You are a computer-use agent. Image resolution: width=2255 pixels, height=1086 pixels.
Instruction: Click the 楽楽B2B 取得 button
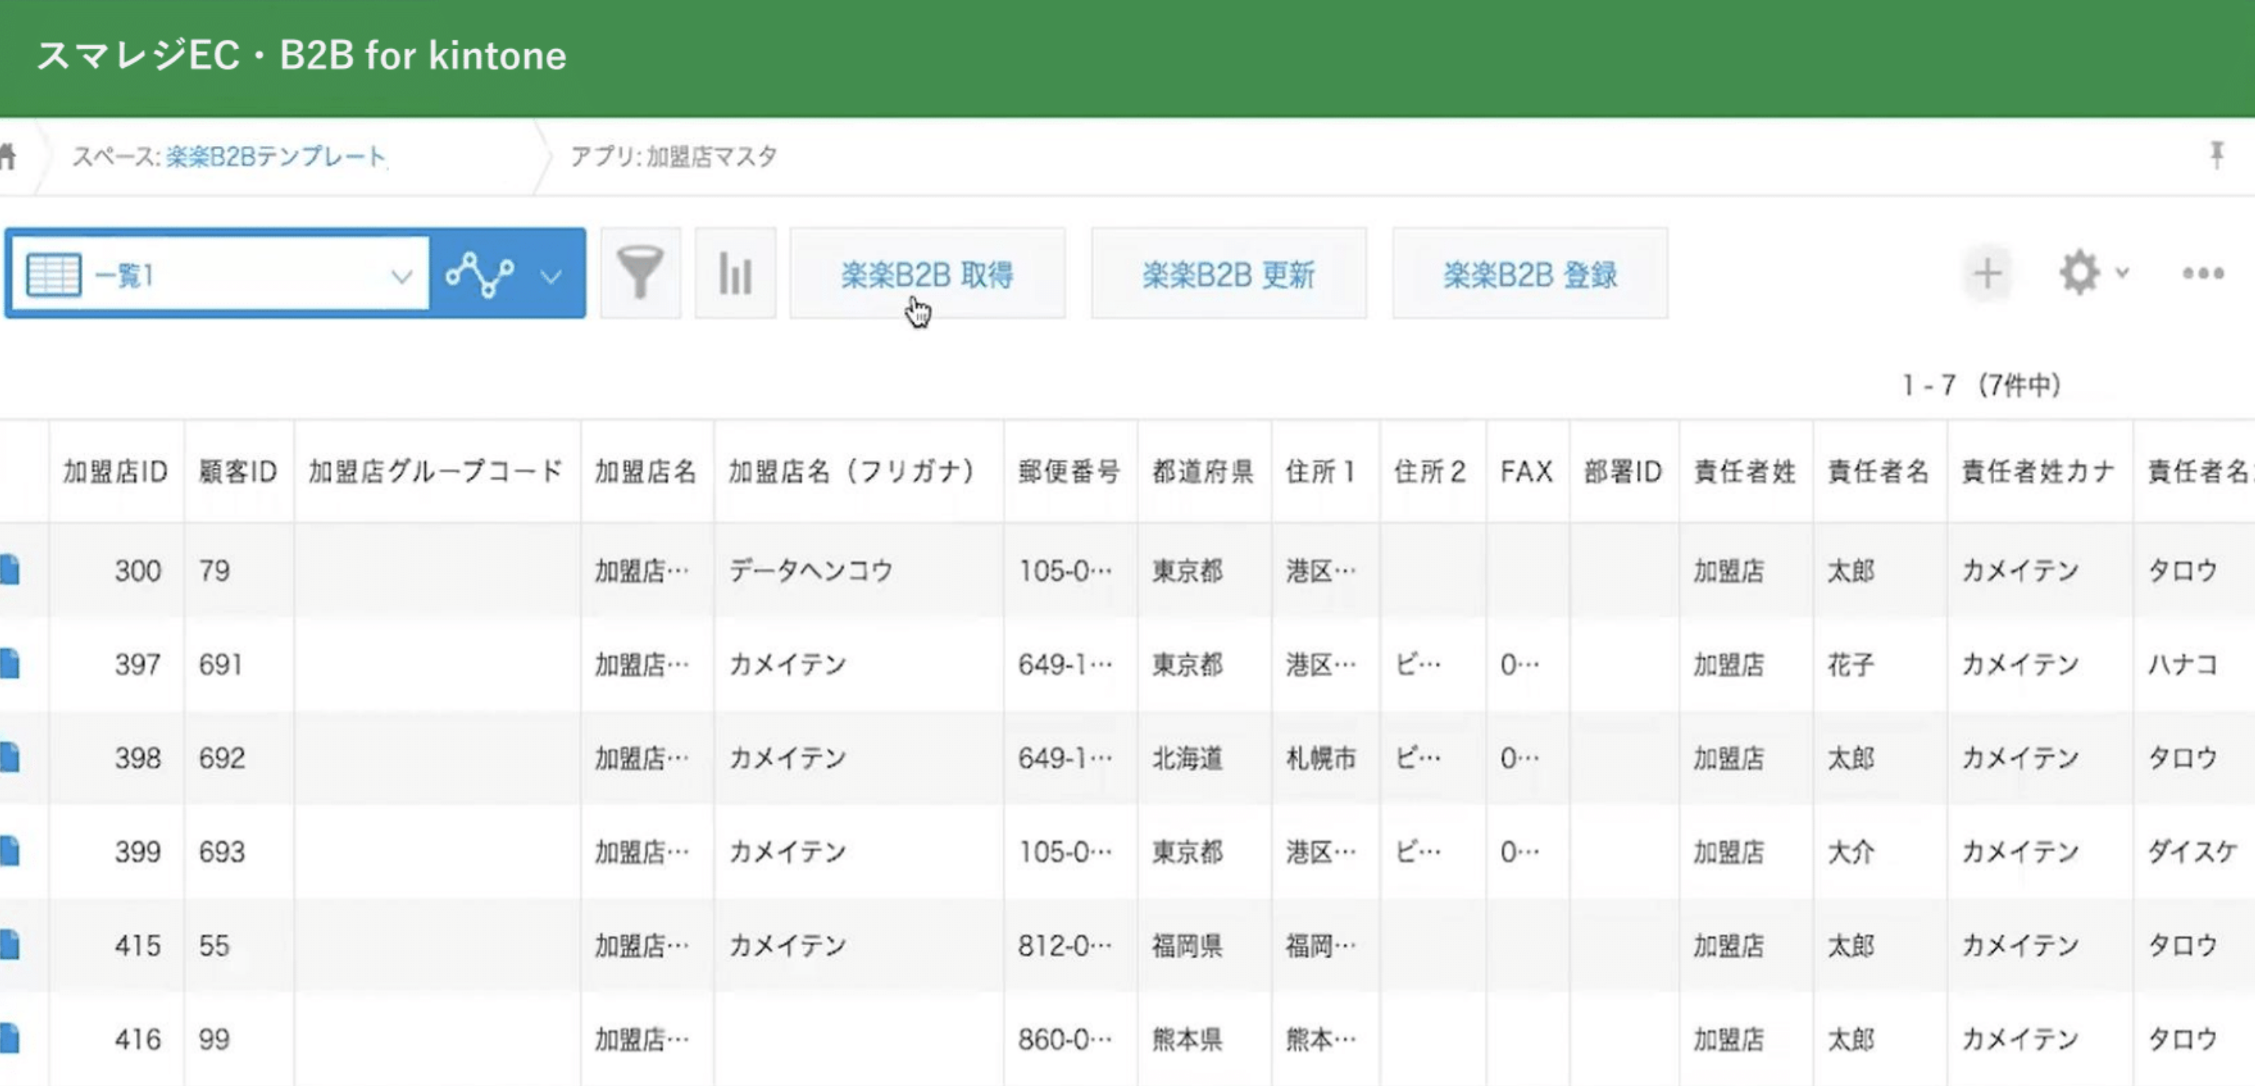[927, 275]
